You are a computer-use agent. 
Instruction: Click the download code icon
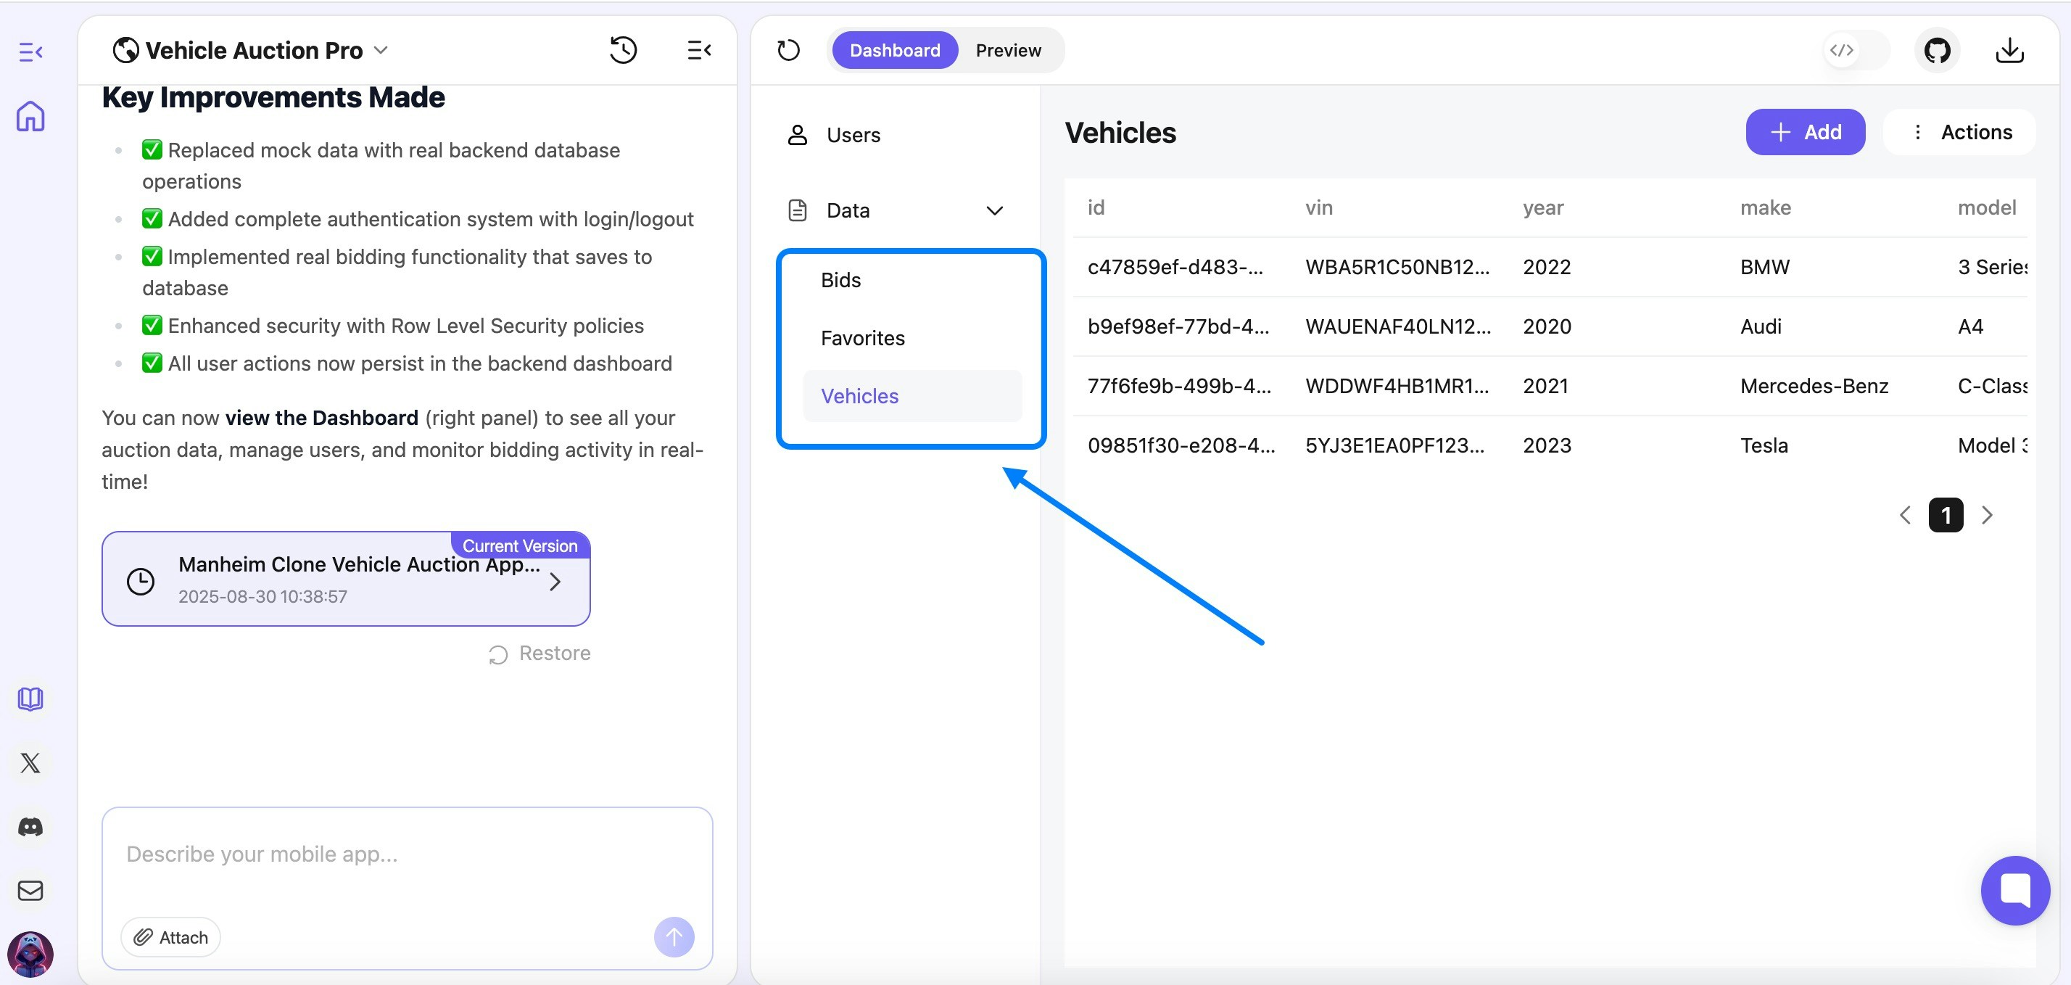click(2009, 50)
